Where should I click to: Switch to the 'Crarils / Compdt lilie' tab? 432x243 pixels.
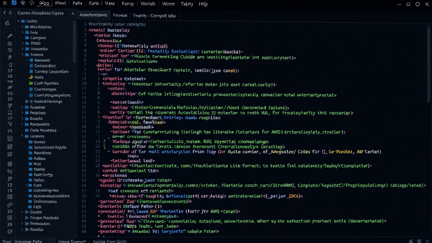(x=154, y=16)
